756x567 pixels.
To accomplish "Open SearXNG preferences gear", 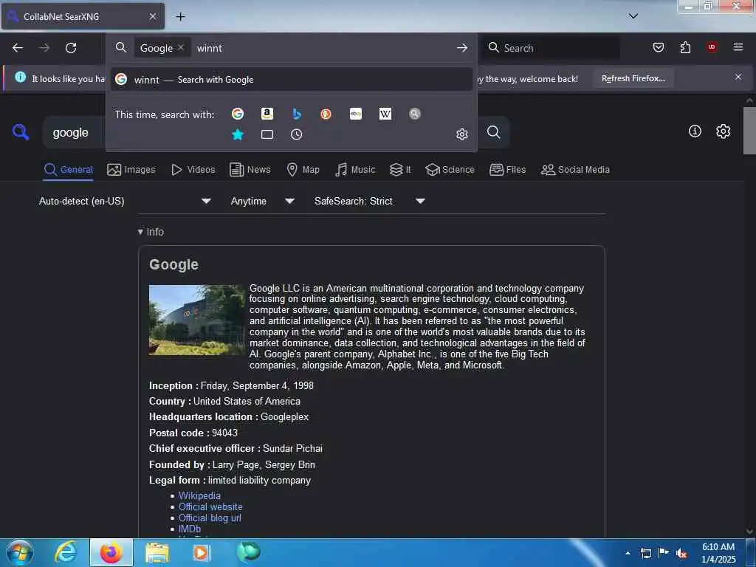I will tap(723, 131).
